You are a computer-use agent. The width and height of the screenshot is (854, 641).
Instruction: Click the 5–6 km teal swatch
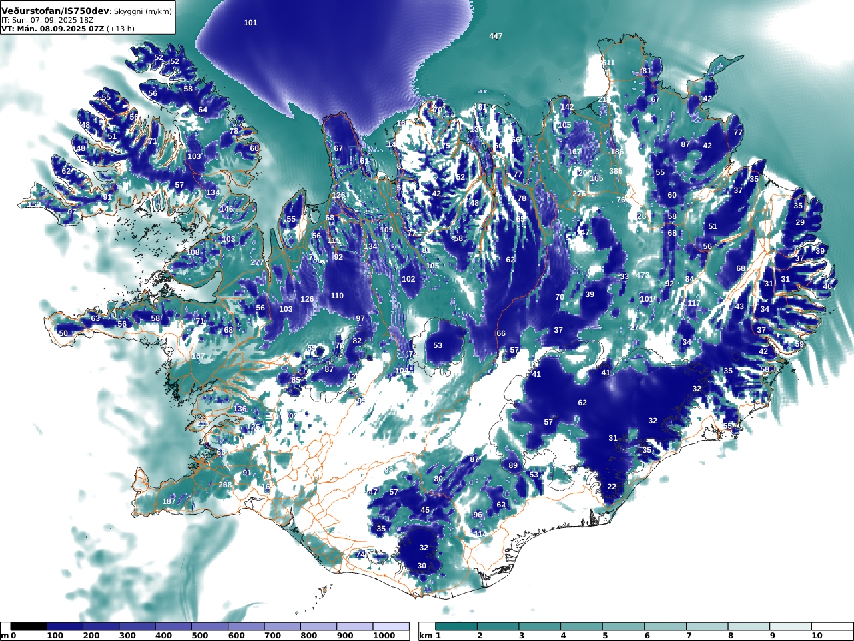pos(623,626)
